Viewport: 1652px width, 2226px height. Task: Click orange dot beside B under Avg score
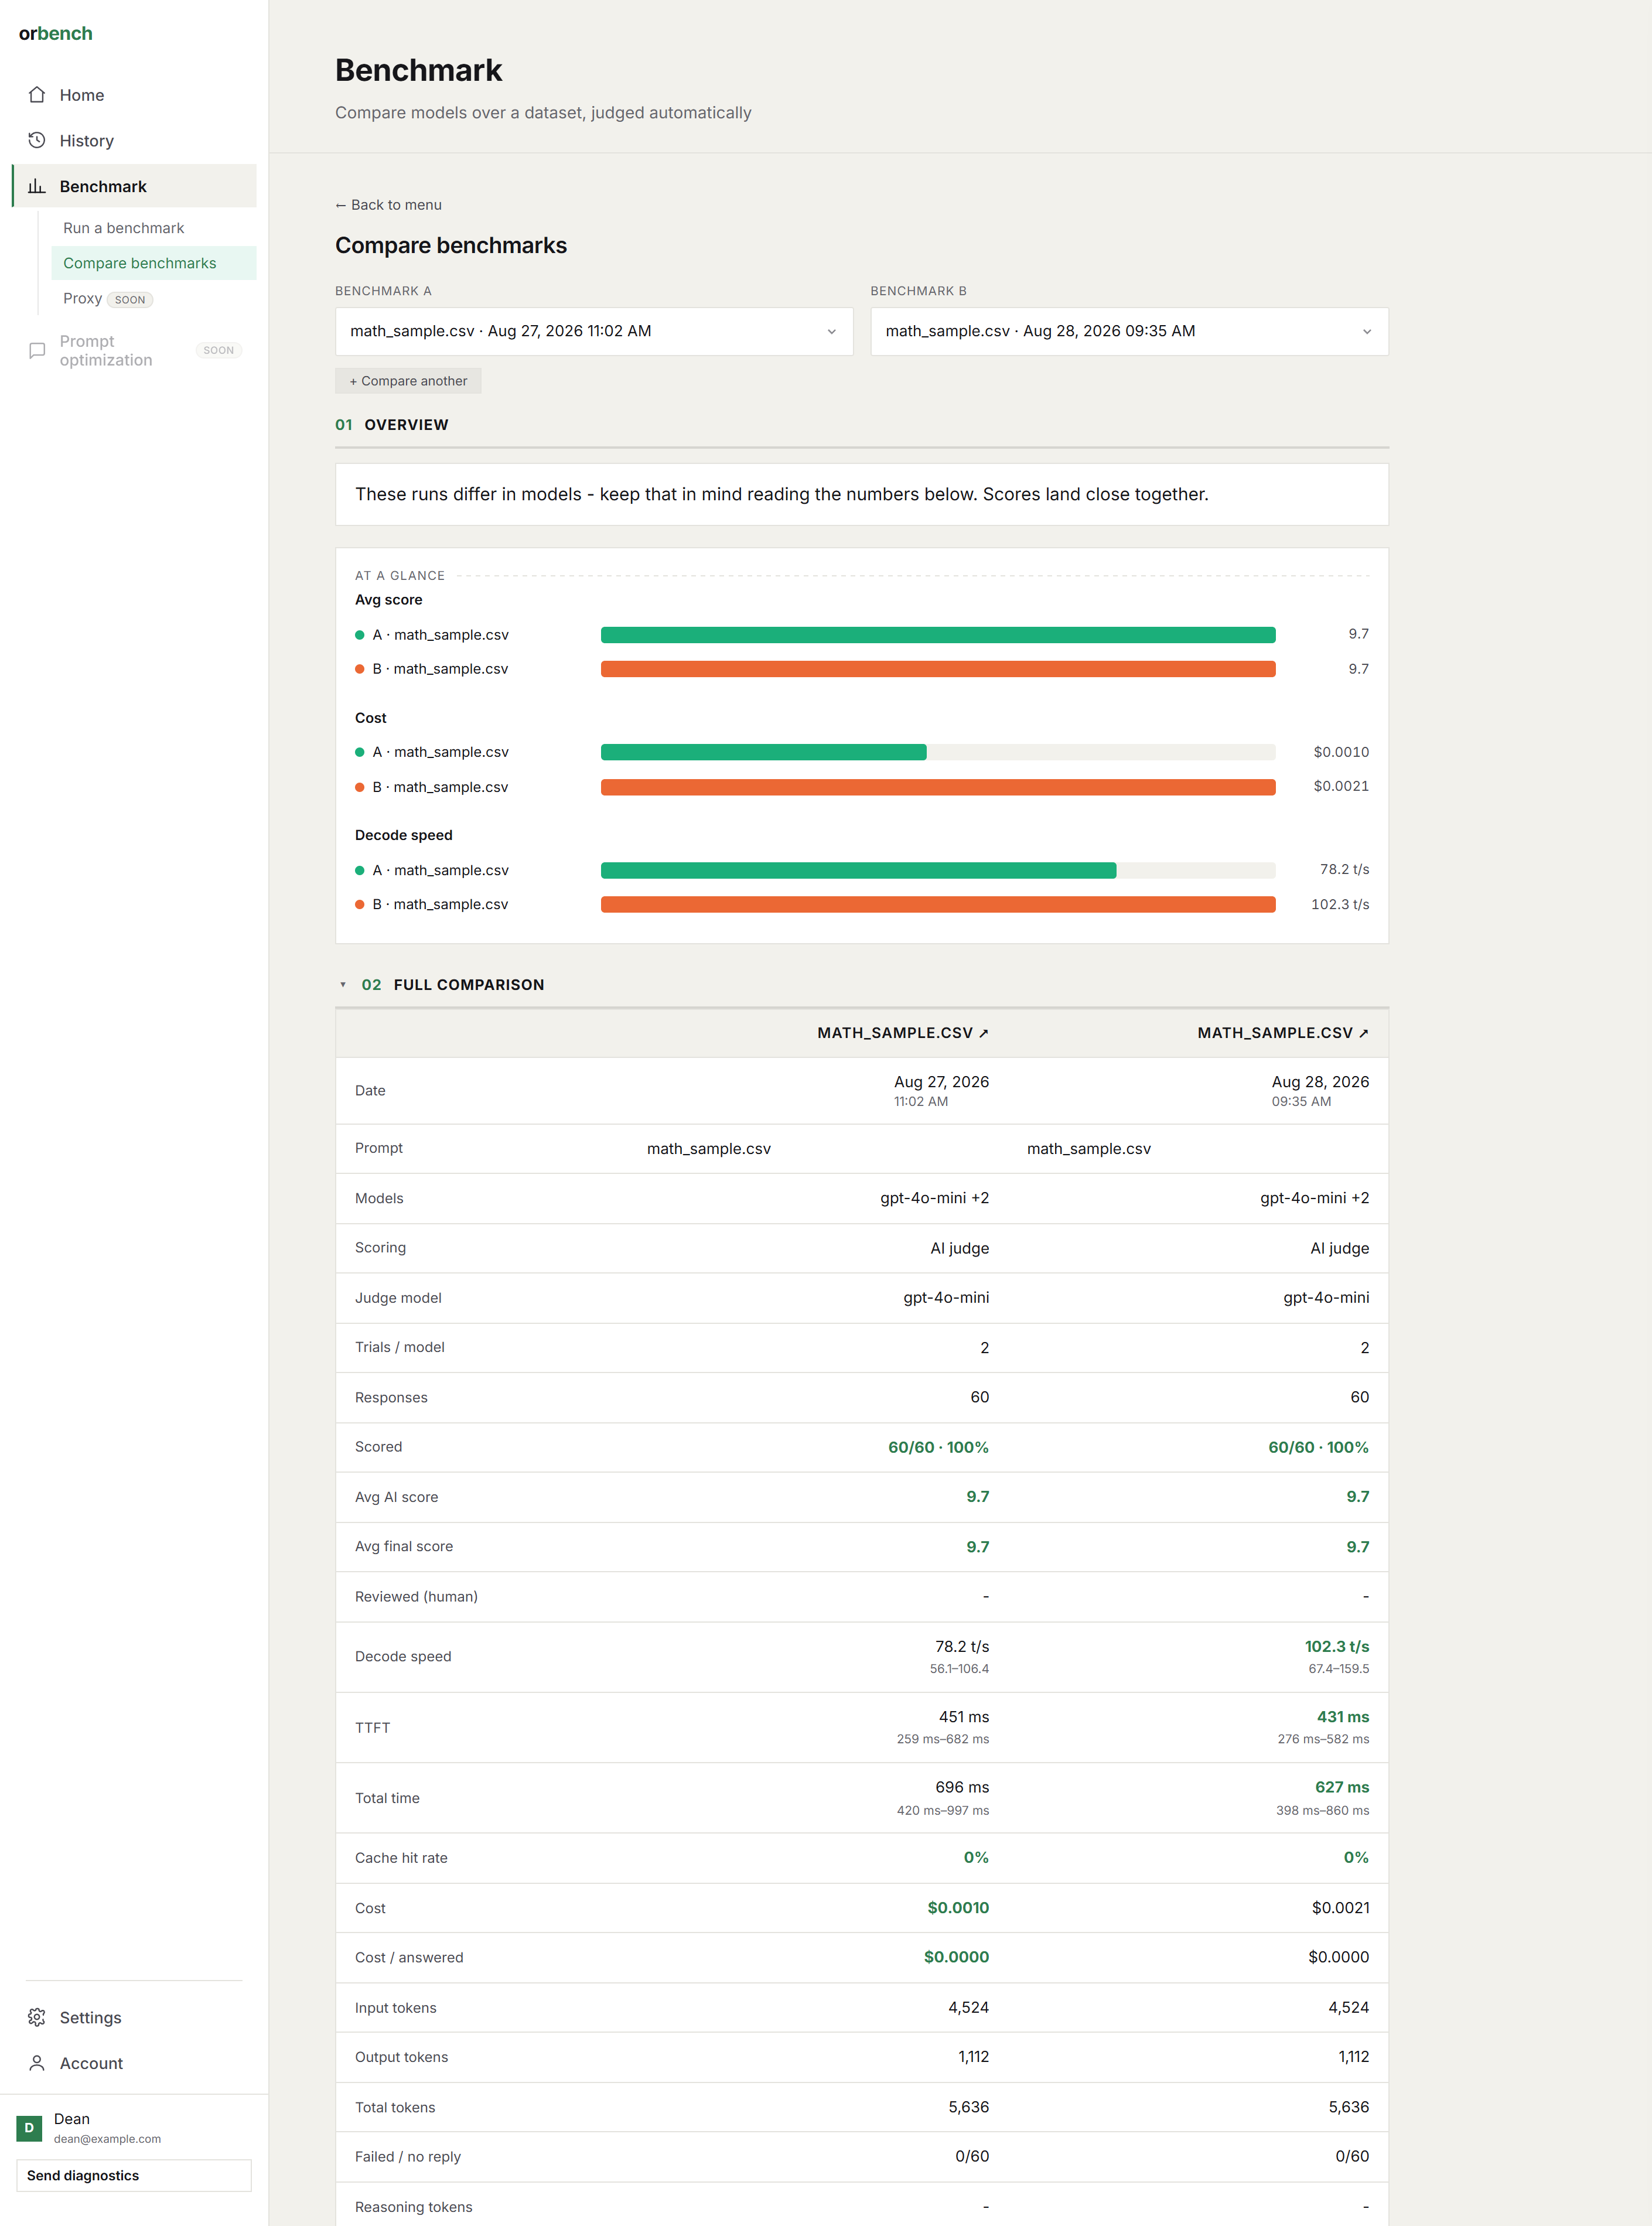[360, 669]
